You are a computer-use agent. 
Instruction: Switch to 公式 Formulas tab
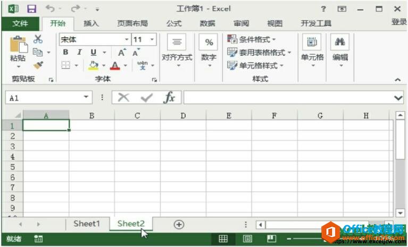[174, 23]
